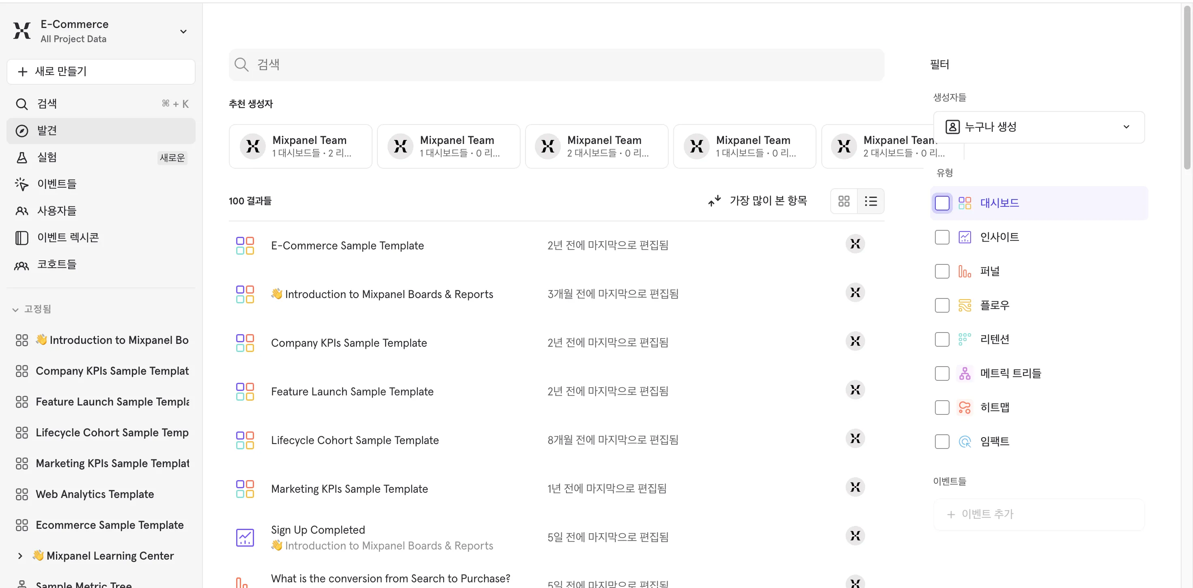Select Mixpanel Team card with 2 리포트
This screenshot has width=1193, height=588.
tap(300, 146)
